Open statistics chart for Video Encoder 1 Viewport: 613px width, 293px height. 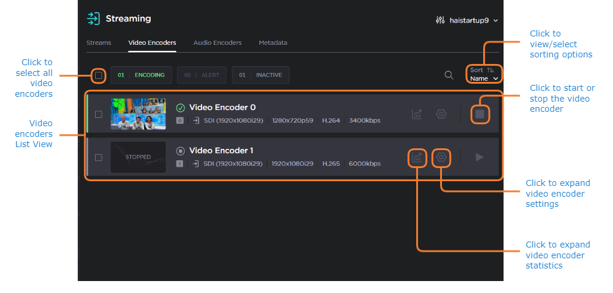(x=417, y=158)
